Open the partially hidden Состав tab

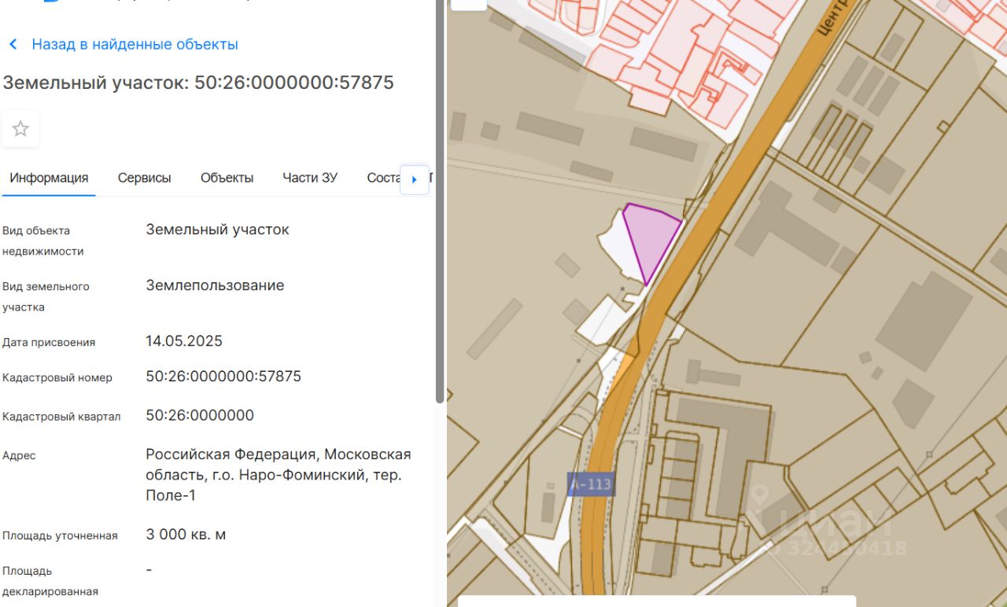coord(384,178)
